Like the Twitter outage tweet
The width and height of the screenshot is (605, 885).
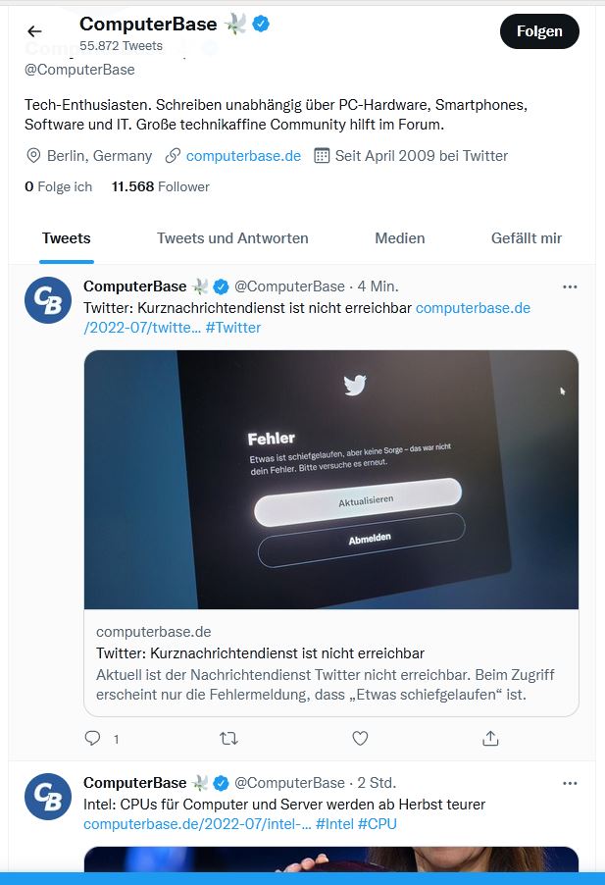tap(360, 738)
